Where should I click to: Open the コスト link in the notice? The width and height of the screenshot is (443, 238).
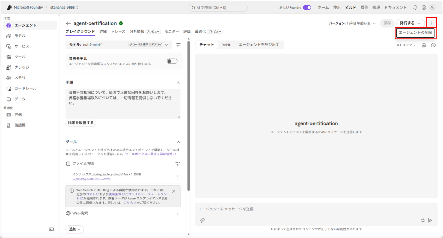(x=92, y=194)
